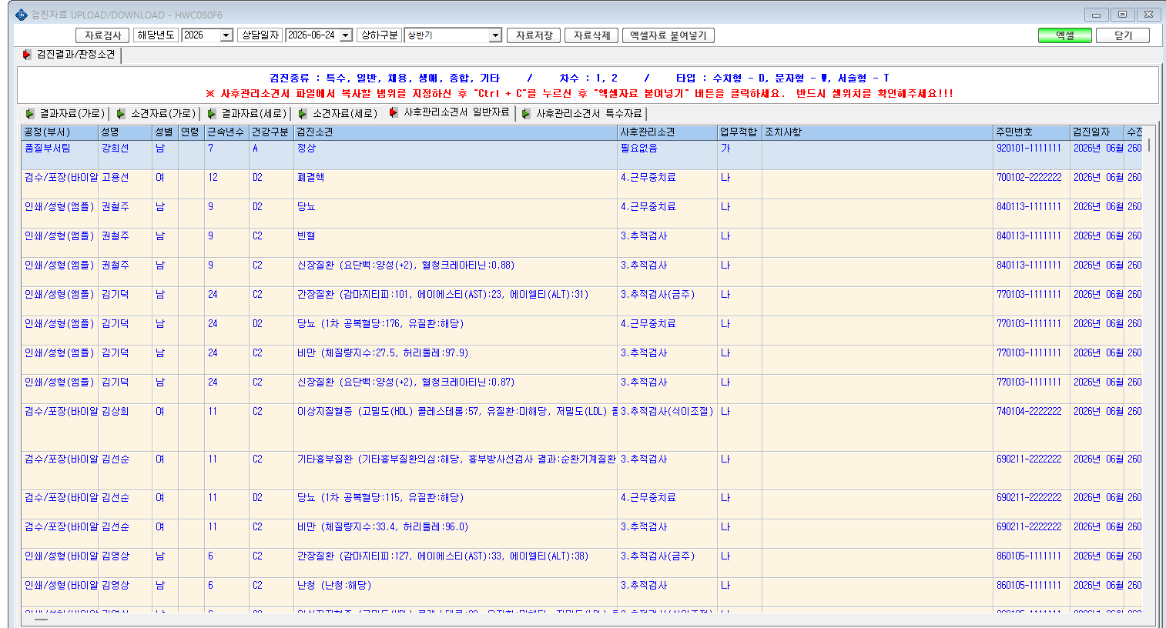The width and height of the screenshot is (1166, 628).
Task: Switch to 소견자료(세로) tab
Action: [x=338, y=113]
